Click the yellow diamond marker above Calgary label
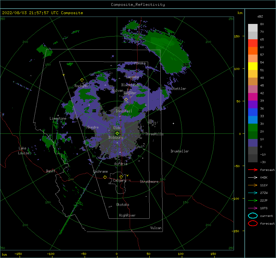The width and height of the screenshot is (276, 258). click(121, 177)
